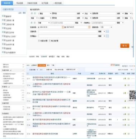Click the 作者单位 input field
Screen dimensions: 136x139
pyautogui.click(x=104, y=23)
